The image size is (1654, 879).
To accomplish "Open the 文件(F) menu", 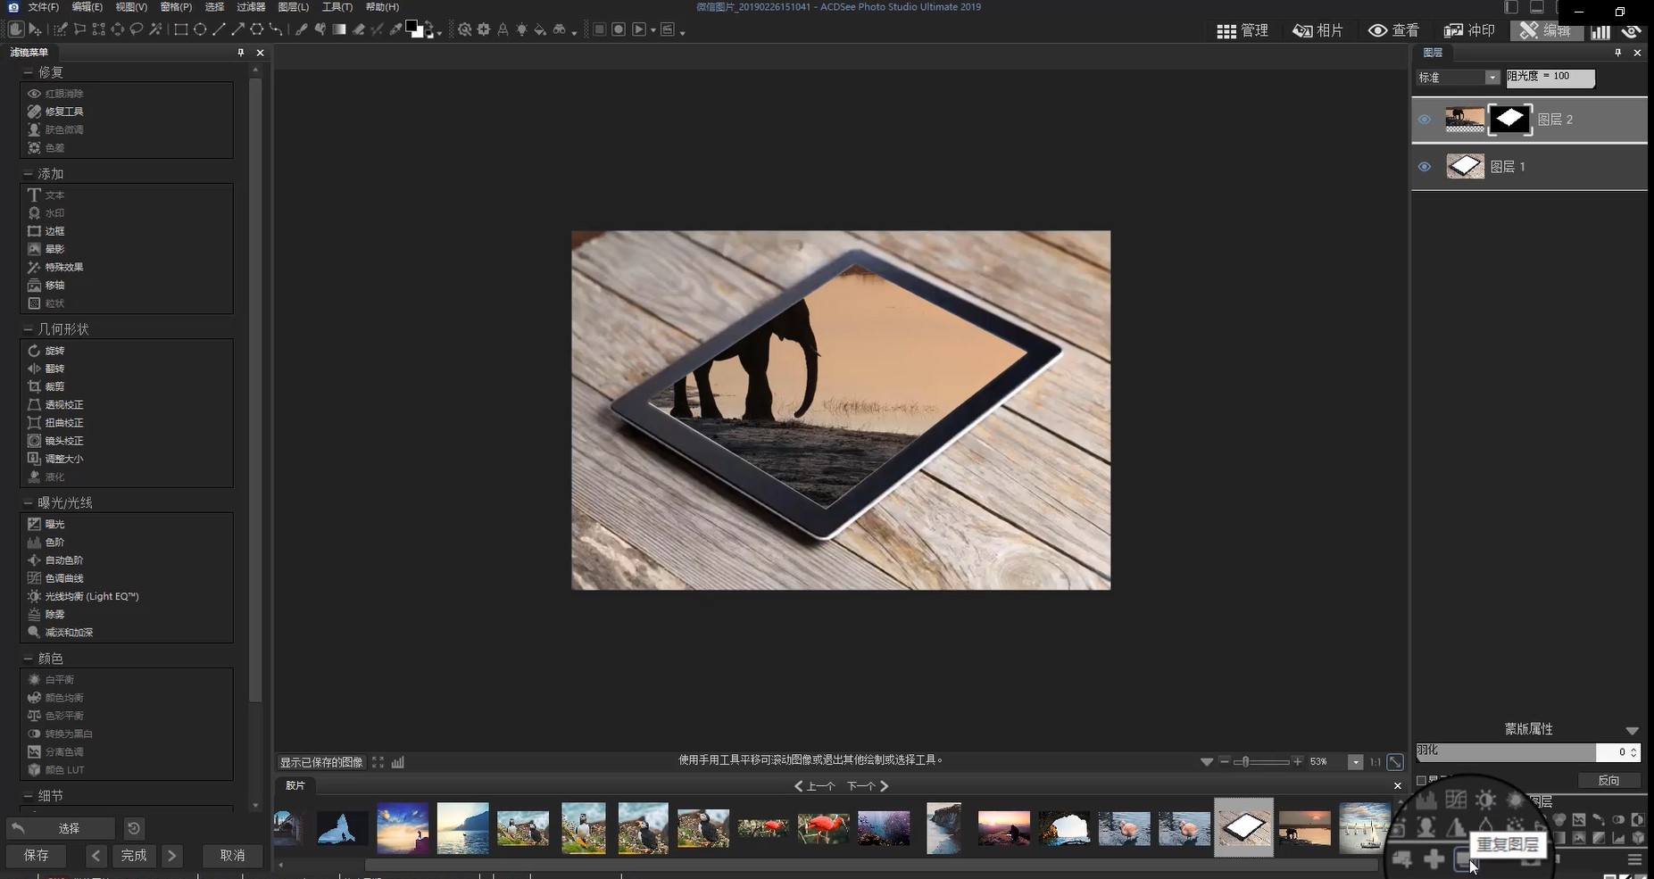I will (43, 7).
